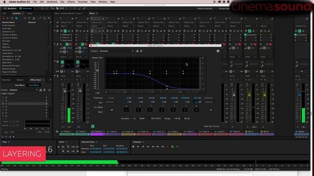
Task: Open the Track EQ info icon
Action: 218,51
